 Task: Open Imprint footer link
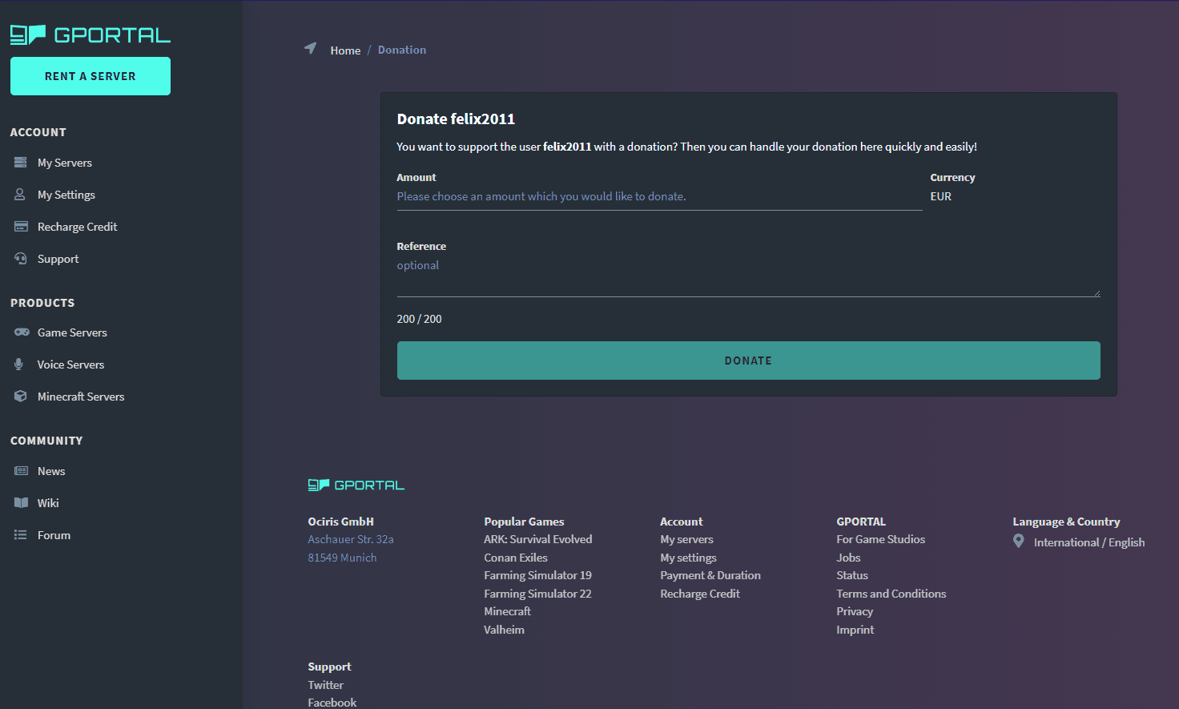[x=855, y=630]
